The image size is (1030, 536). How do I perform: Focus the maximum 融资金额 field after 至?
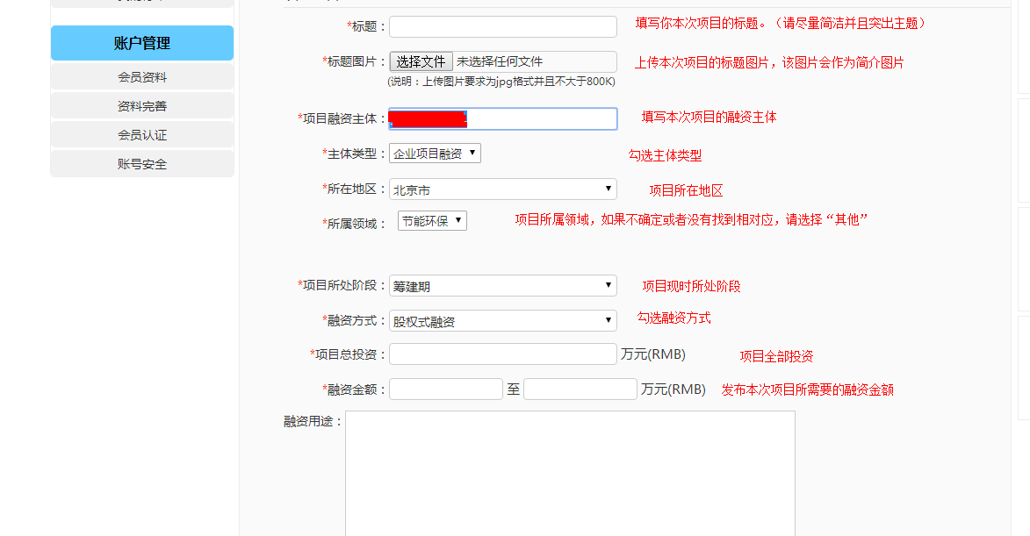pos(580,389)
